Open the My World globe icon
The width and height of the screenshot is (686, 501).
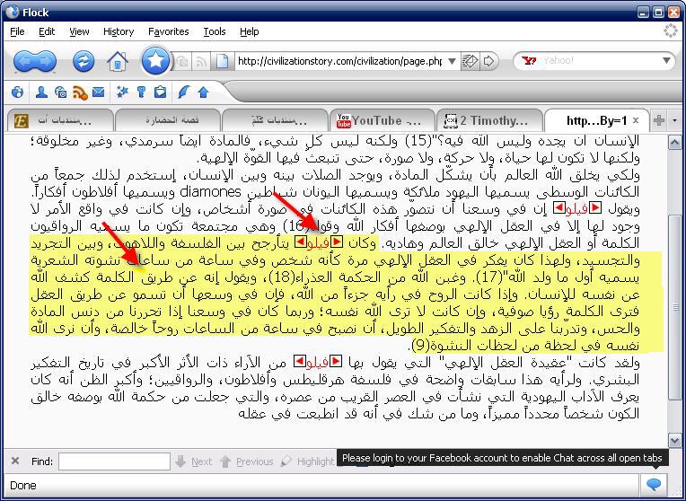(x=17, y=92)
